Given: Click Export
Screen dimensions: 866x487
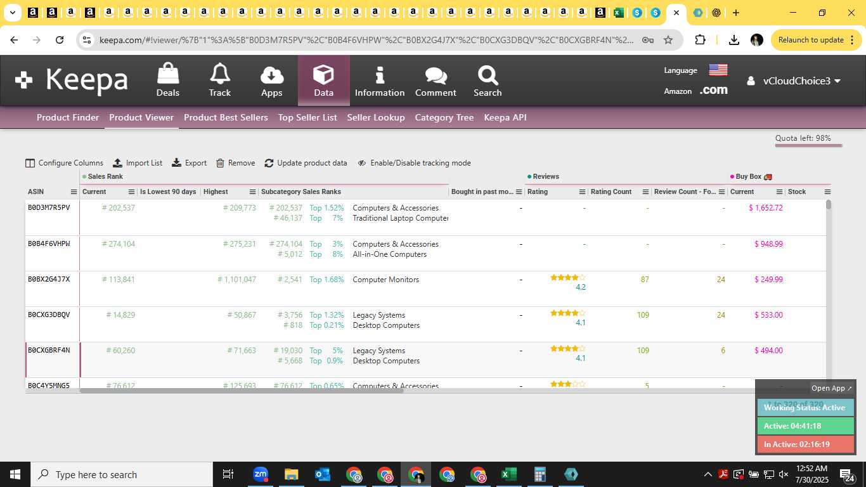Looking at the screenshot, I should click(x=189, y=163).
